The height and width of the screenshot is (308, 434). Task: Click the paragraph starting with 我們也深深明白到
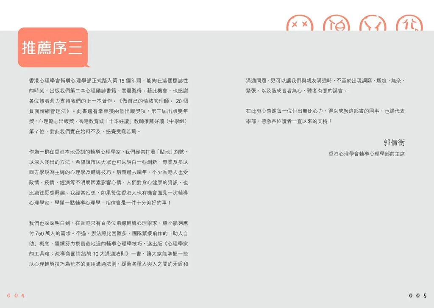click(108, 243)
